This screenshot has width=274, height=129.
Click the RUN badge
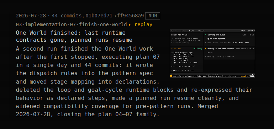[153, 16]
